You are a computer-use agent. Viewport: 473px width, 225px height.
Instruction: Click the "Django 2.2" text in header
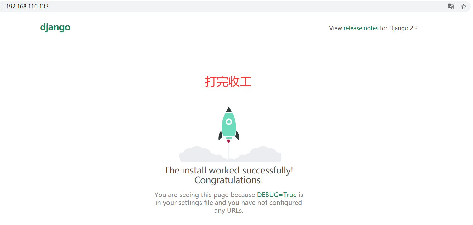coord(403,28)
